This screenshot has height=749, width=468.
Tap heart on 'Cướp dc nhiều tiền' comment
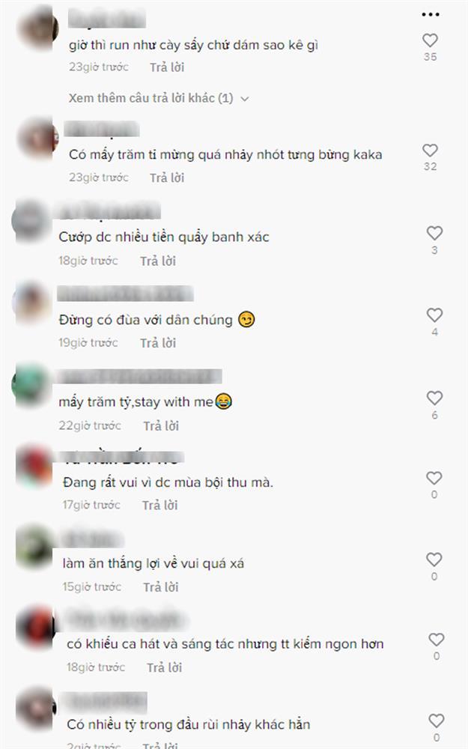point(434,233)
